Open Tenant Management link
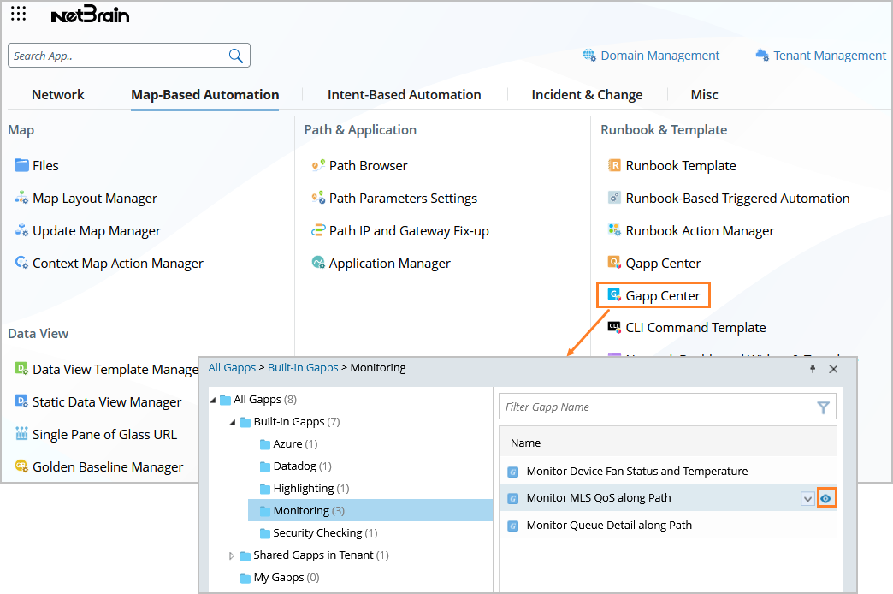Screen dimensions: 893x594 coord(830,56)
